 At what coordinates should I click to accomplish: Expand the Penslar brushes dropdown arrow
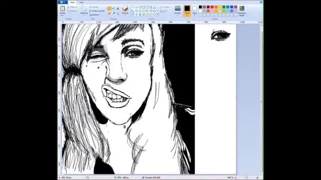point(125,15)
